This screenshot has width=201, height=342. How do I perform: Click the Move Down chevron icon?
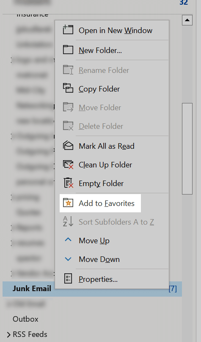pos(68,259)
